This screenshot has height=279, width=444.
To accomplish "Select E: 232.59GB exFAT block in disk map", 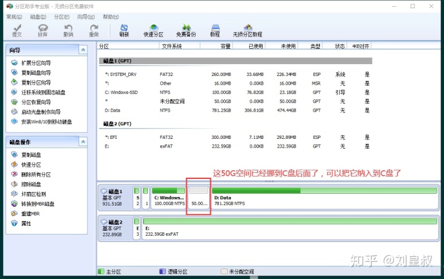I will 290,228.
